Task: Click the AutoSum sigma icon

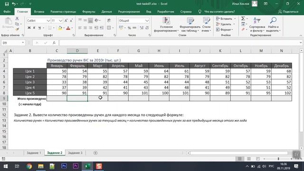Action: pos(243,19)
